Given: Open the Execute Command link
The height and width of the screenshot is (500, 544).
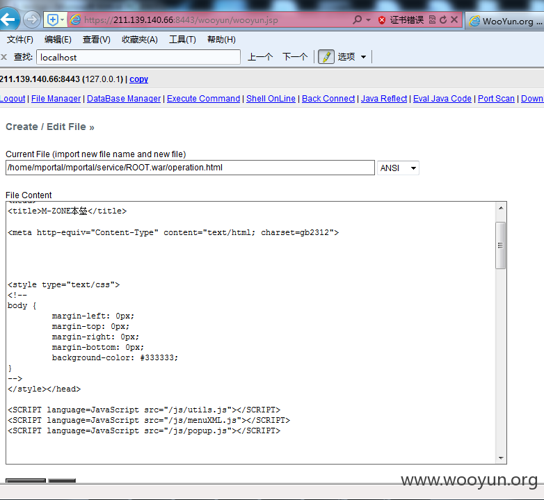Looking at the screenshot, I should click(x=203, y=99).
